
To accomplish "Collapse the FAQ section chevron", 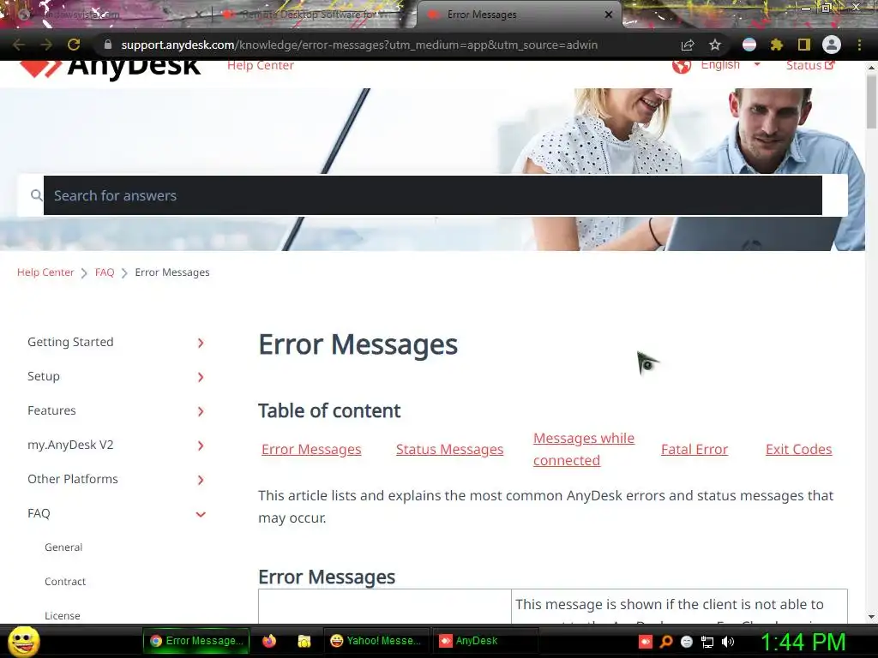I will point(201,514).
